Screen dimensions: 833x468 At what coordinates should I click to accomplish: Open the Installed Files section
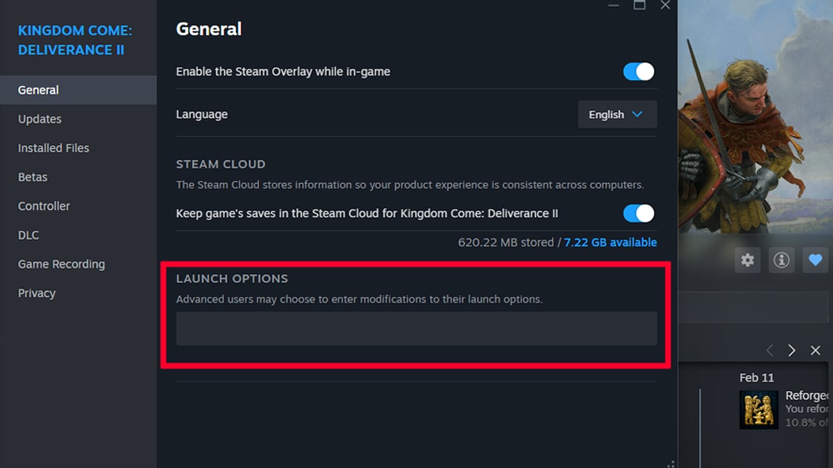pos(53,148)
